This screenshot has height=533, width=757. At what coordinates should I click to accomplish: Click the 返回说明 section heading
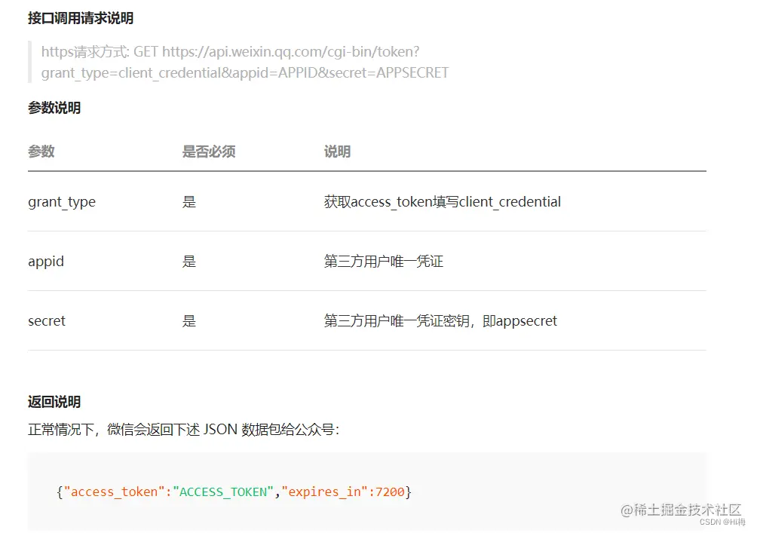click(54, 402)
